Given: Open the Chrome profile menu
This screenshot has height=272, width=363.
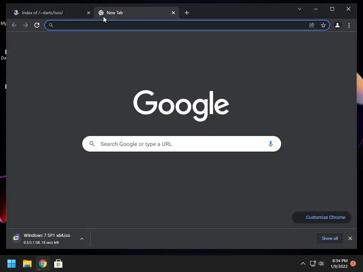Looking at the screenshot, I should (337, 25).
